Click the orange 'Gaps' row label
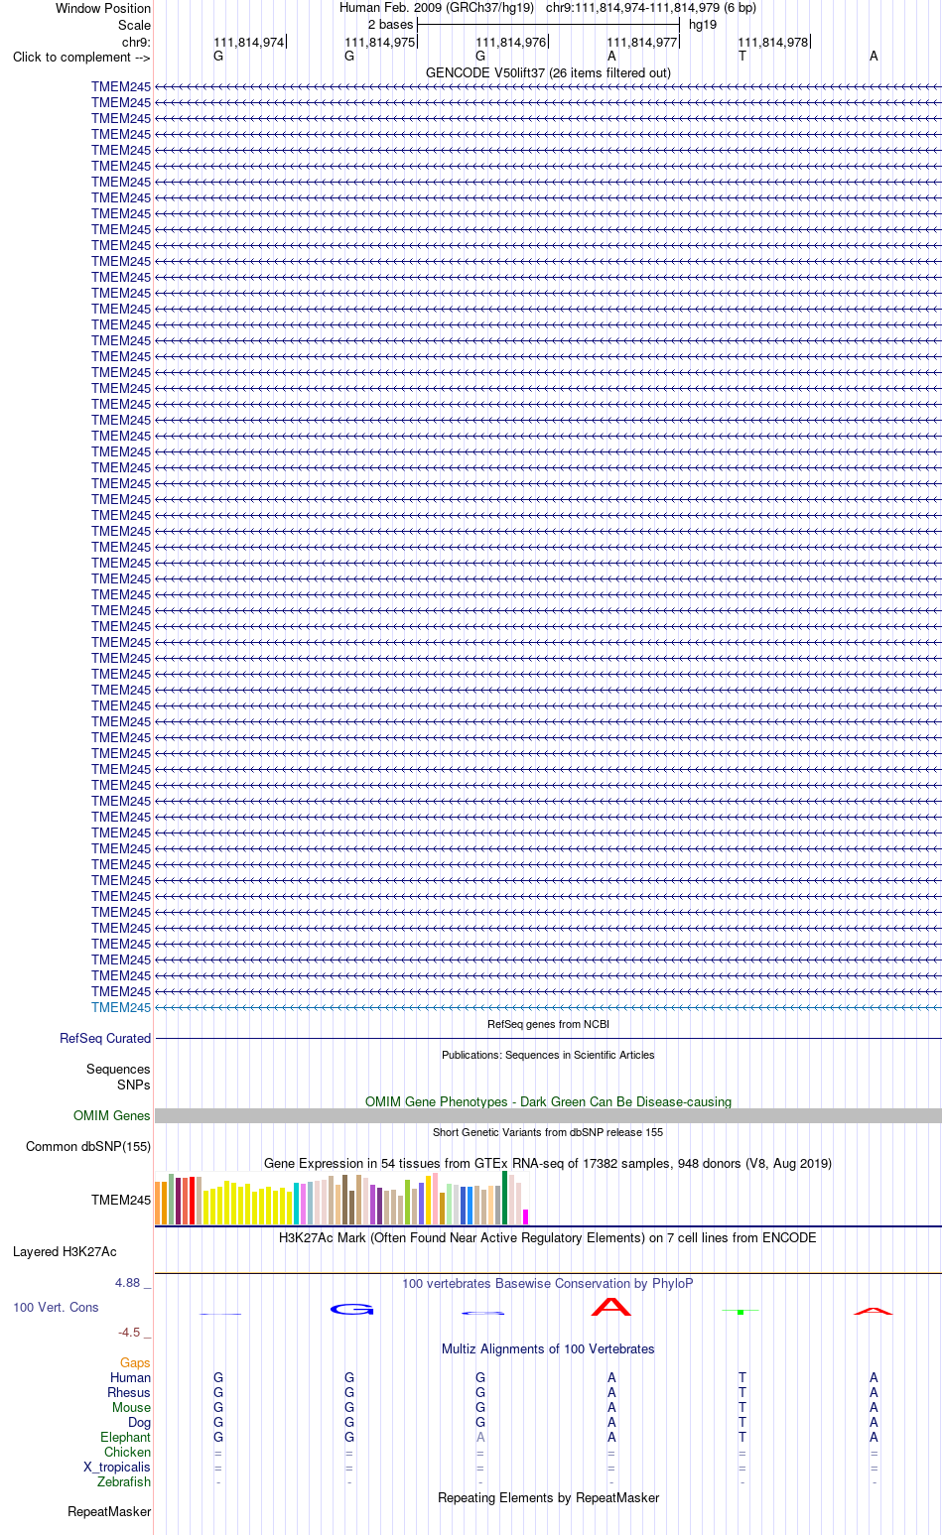 [135, 1363]
